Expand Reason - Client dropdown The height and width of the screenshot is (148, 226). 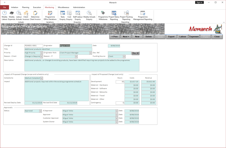pyautogui.click(x=41, y=57)
